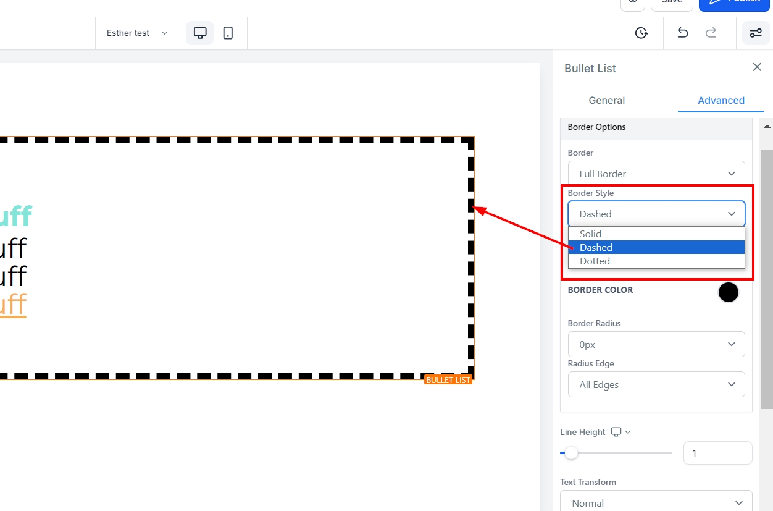Screen dimensions: 773x511
Task: Switch to the General tab
Action: point(606,100)
